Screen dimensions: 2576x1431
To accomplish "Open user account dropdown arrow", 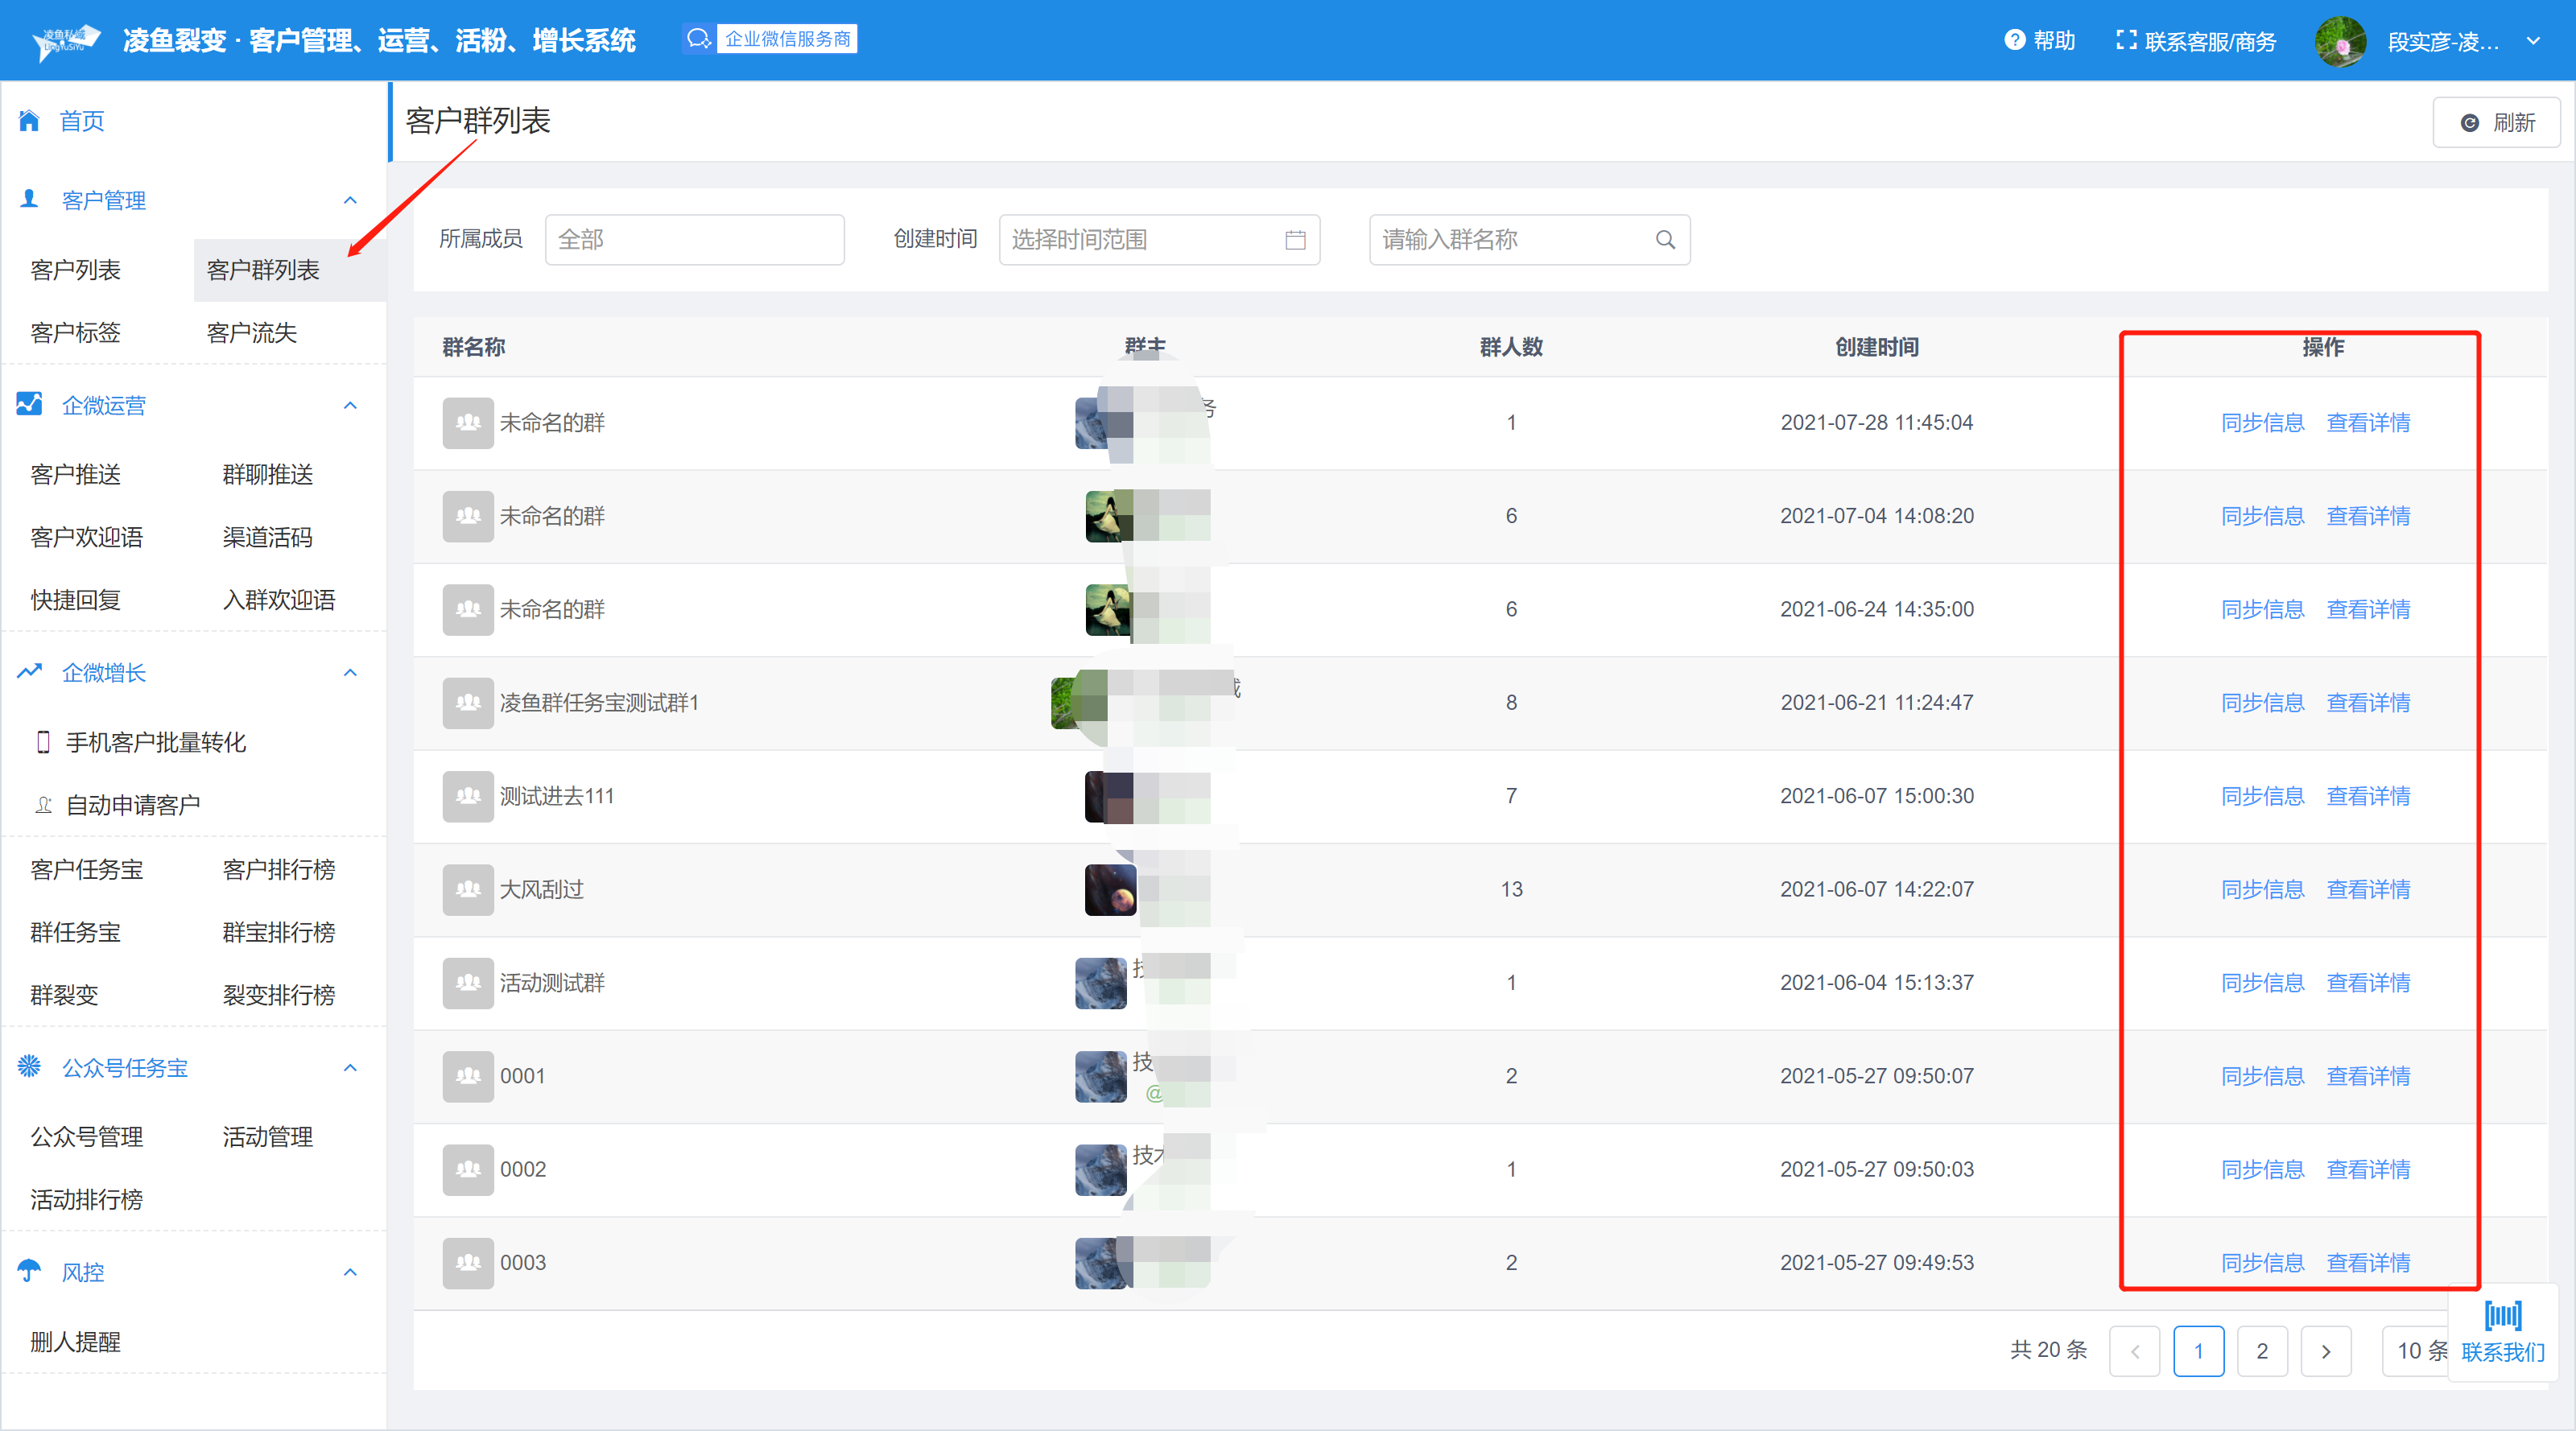I will tap(2533, 41).
